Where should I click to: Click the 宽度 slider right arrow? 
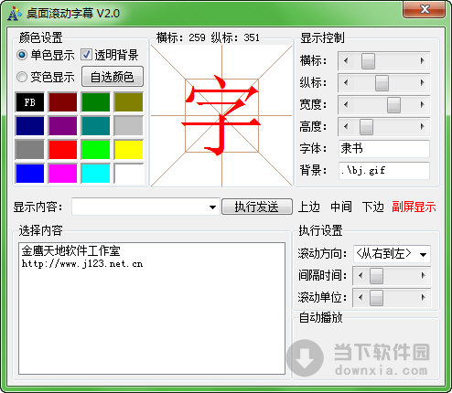click(423, 104)
